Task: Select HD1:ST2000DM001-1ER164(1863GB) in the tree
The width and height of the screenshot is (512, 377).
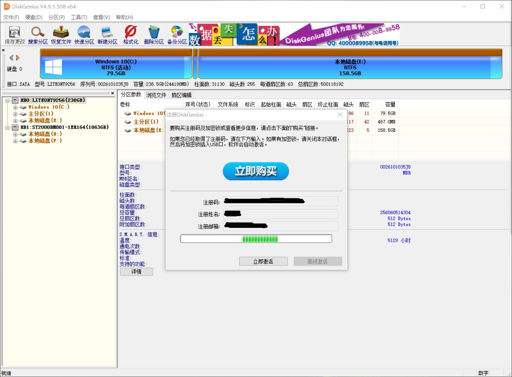Action: [64, 127]
